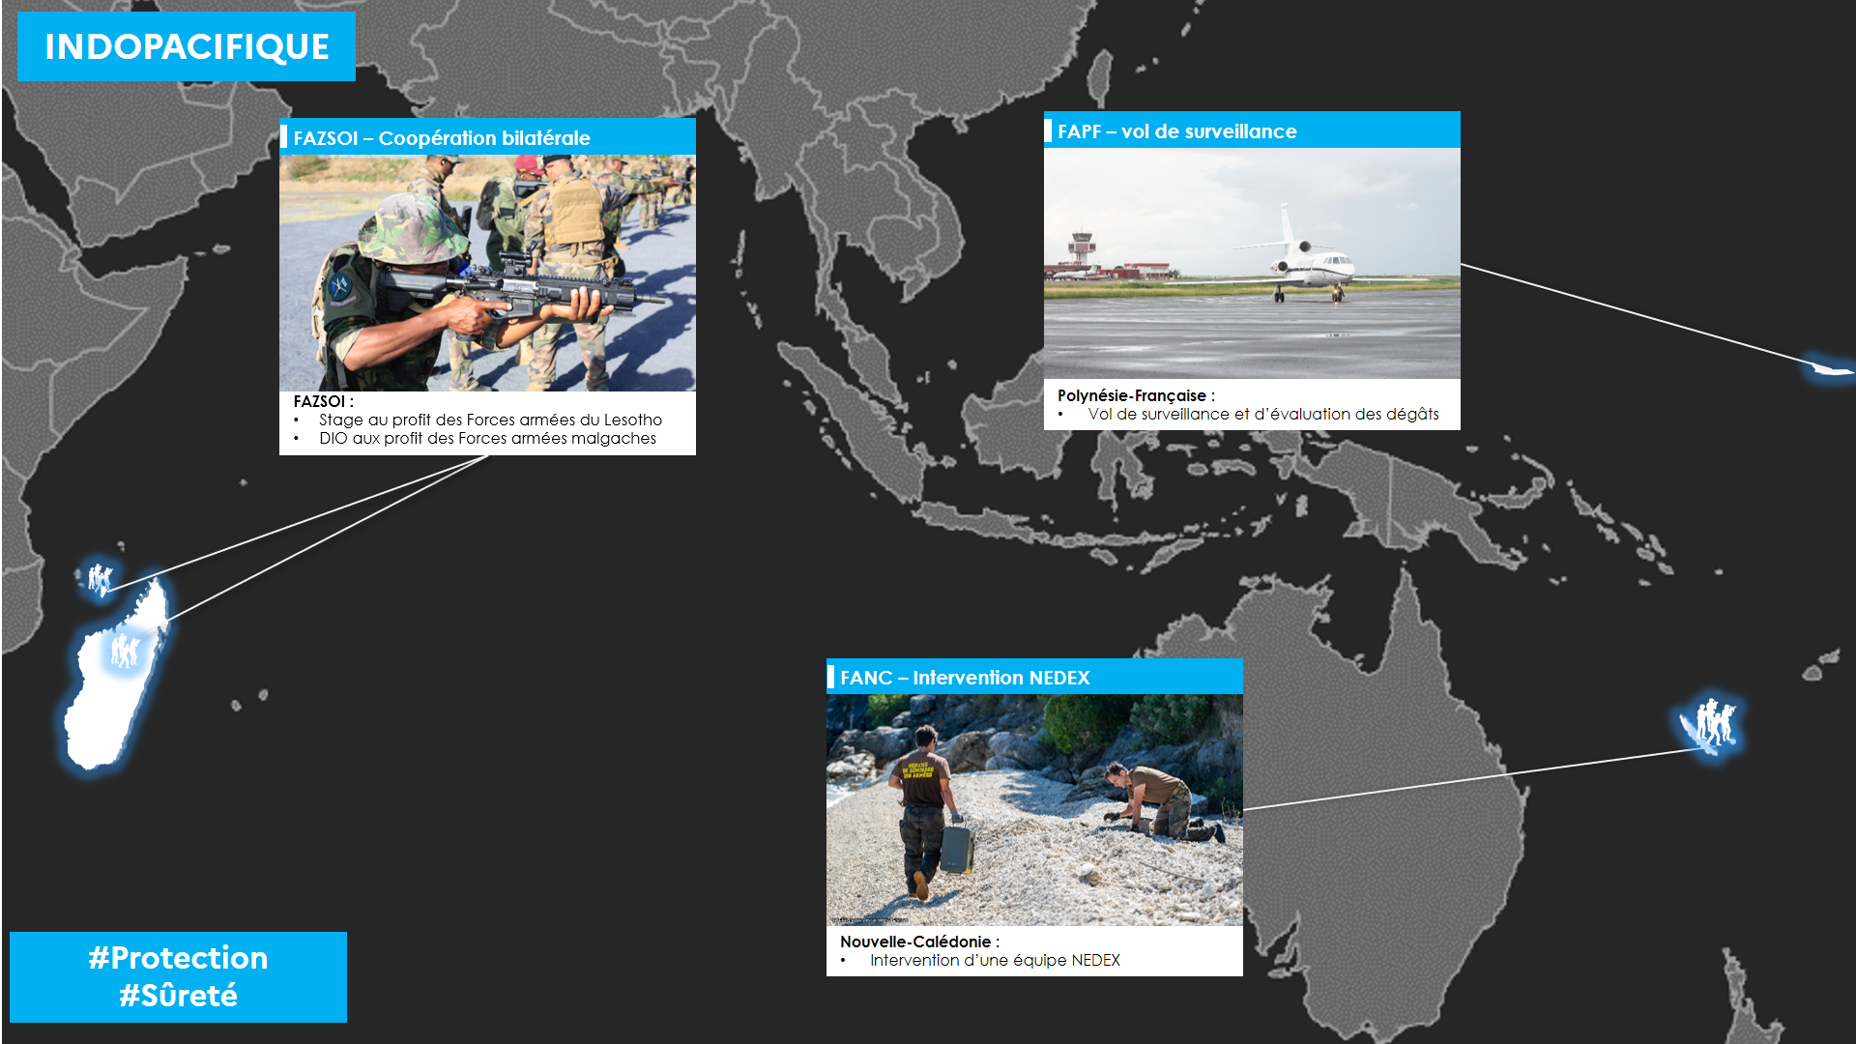Click the Polynésie-Française caption heading

coord(1136,395)
